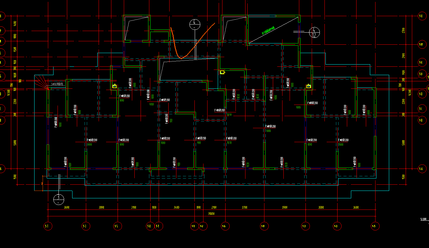
Task: Select grid axis bubble 9-B on the right
Action: pos(422,120)
